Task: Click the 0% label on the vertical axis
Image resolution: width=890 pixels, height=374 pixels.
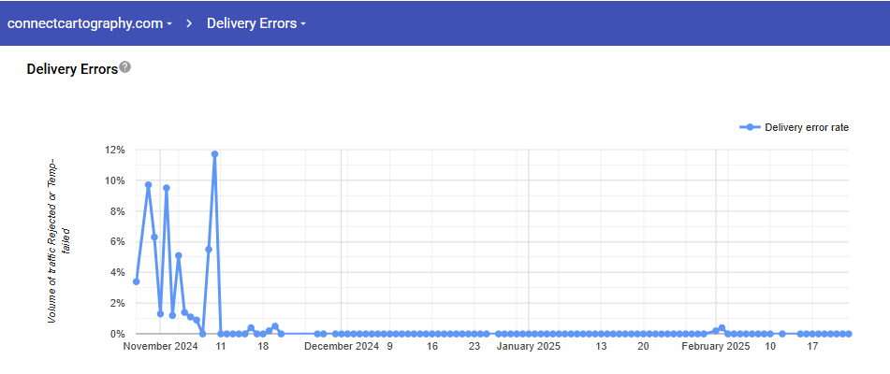Action: click(x=118, y=334)
